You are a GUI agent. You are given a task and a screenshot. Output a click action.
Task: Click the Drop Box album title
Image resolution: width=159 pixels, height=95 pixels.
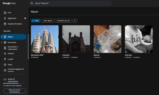(x=129, y=55)
